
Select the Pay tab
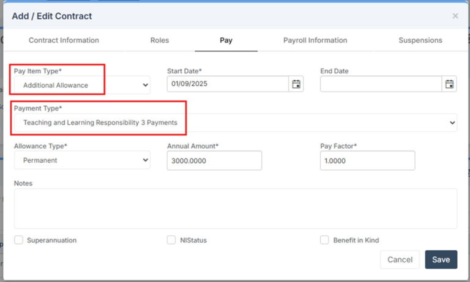tap(226, 40)
